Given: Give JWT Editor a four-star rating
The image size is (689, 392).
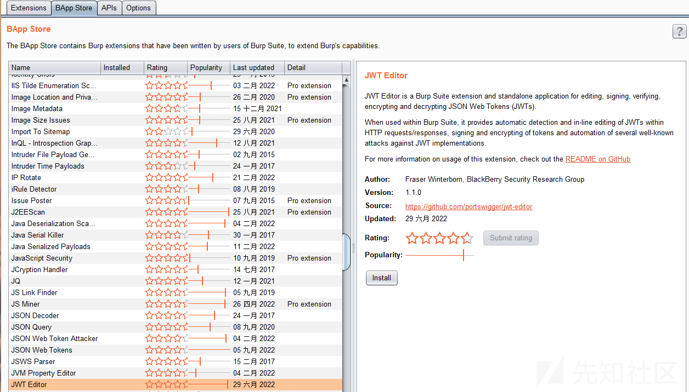Looking at the screenshot, I should [453, 238].
